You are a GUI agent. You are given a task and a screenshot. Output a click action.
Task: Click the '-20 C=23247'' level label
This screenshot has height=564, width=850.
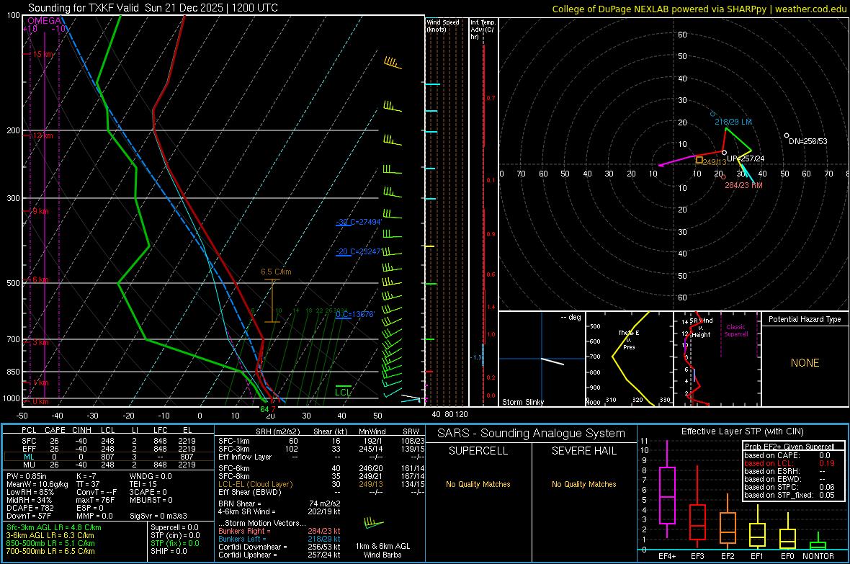(x=359, y=251)
